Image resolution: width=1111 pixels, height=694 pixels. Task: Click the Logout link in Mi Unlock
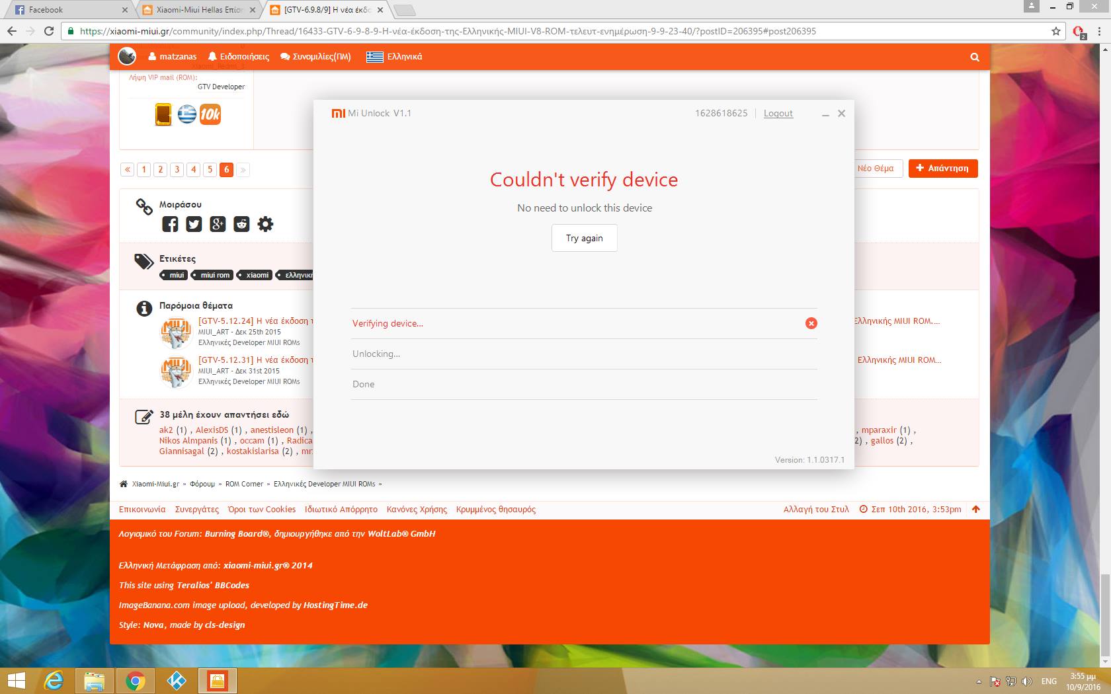pyautogui.click(x=778, y=114)
